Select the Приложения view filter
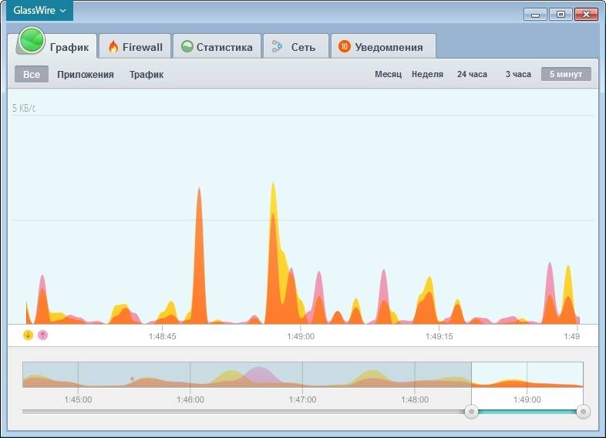This screenshot has height=438, width=606. (x=86, y=74)
